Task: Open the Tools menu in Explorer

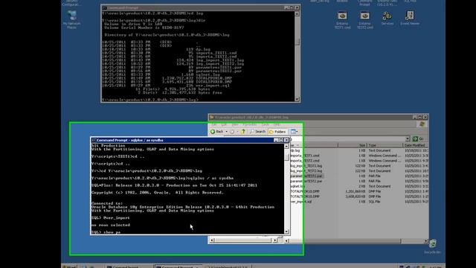Action: [266, 124]
